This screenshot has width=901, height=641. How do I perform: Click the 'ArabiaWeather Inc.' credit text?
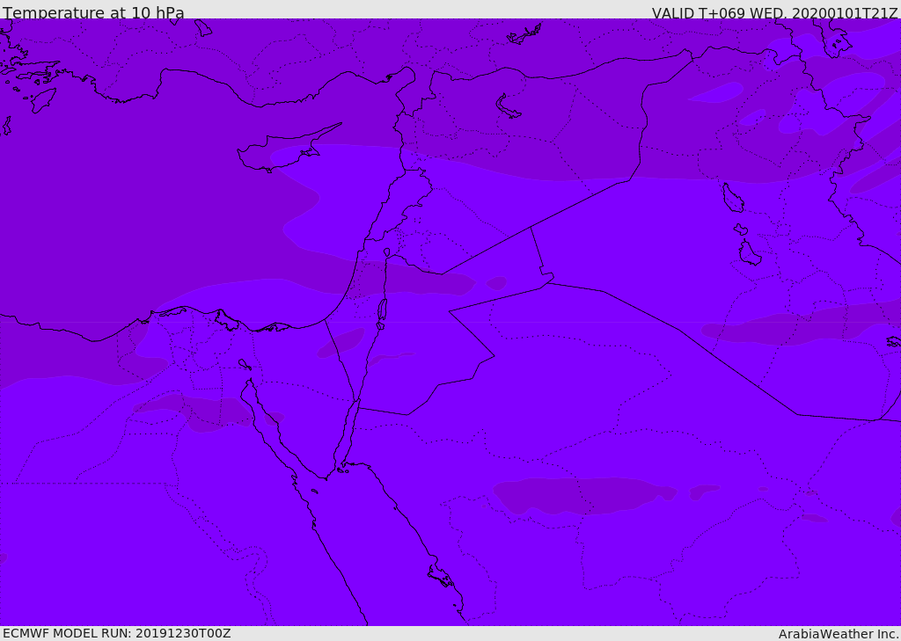tap(839, 634)
